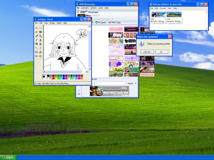214x160 pixels.
Task: Click the pastel rainbow clouds sticker
Action: click(x=116, y=47)
